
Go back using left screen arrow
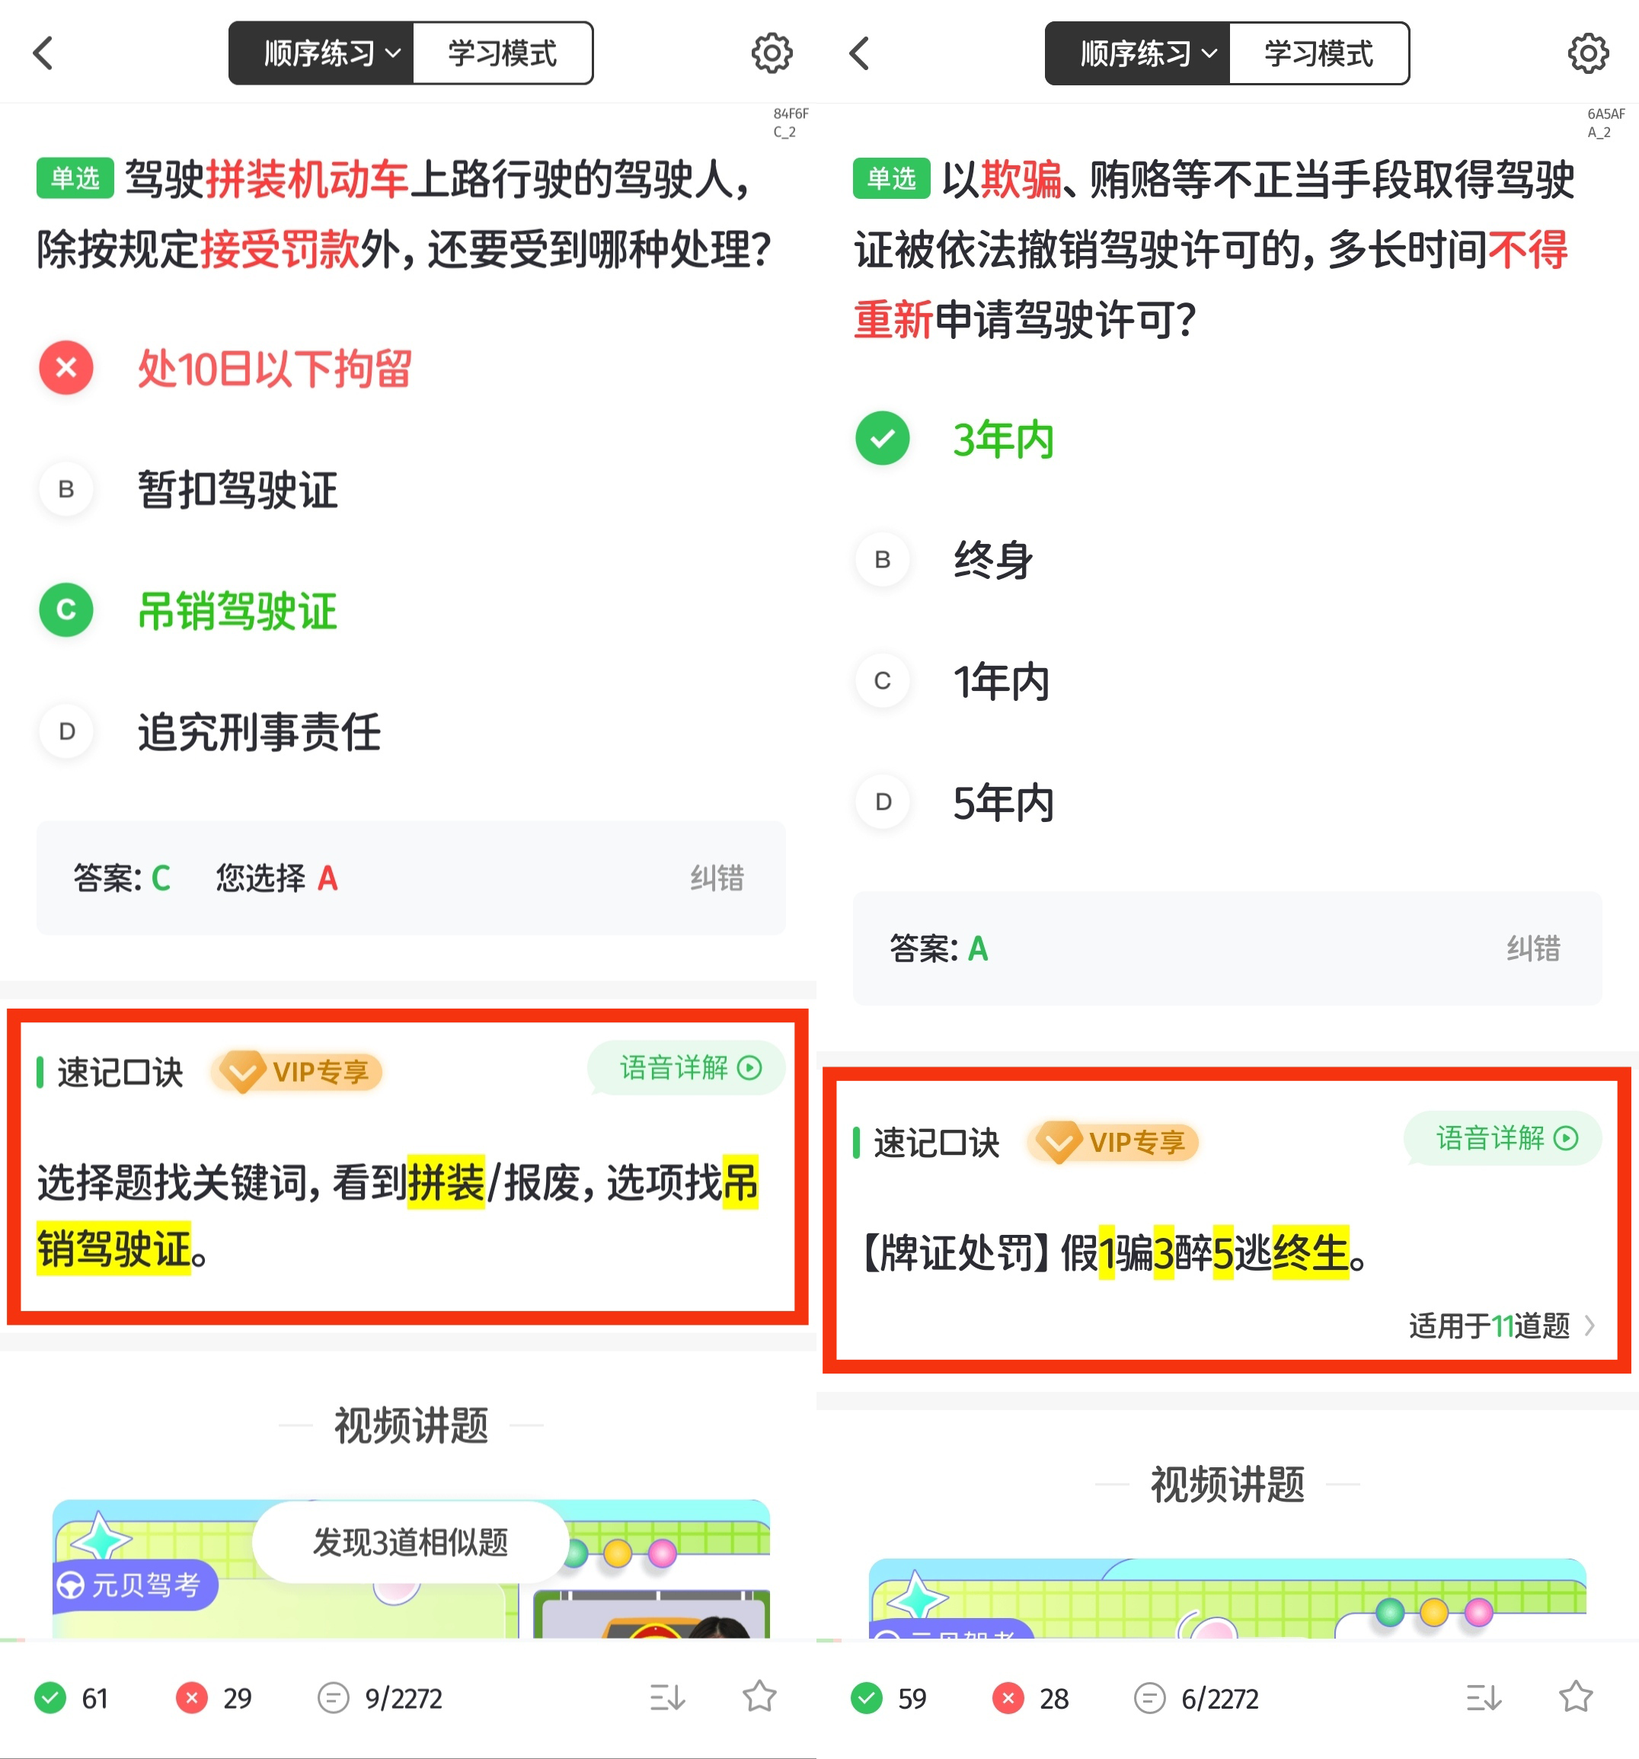(43, 53)
